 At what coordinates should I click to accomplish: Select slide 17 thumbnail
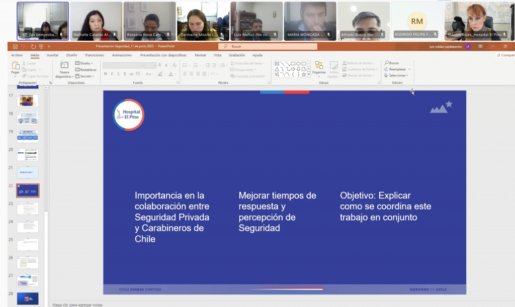[28, 100]
